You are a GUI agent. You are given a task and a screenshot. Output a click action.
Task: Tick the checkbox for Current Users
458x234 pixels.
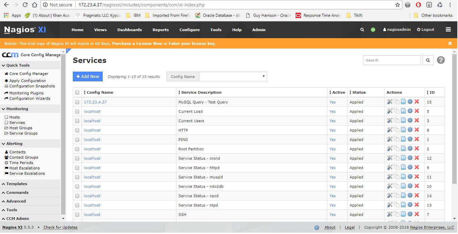pos(77,121)
